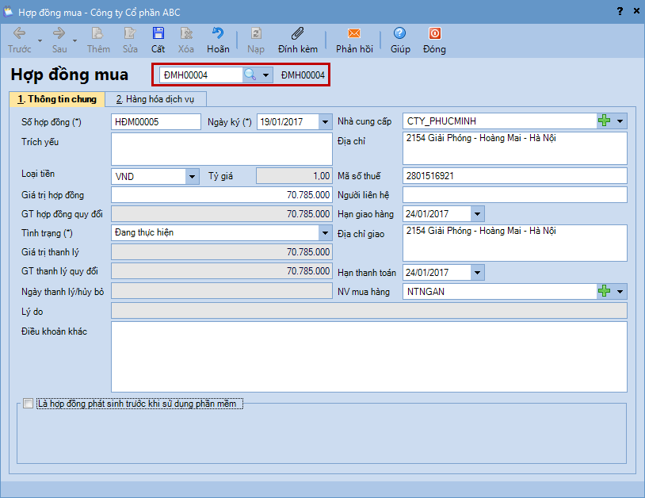
Task: Expand the Hạn giao hàng date dropdown
Action: (x=476, y=214)
